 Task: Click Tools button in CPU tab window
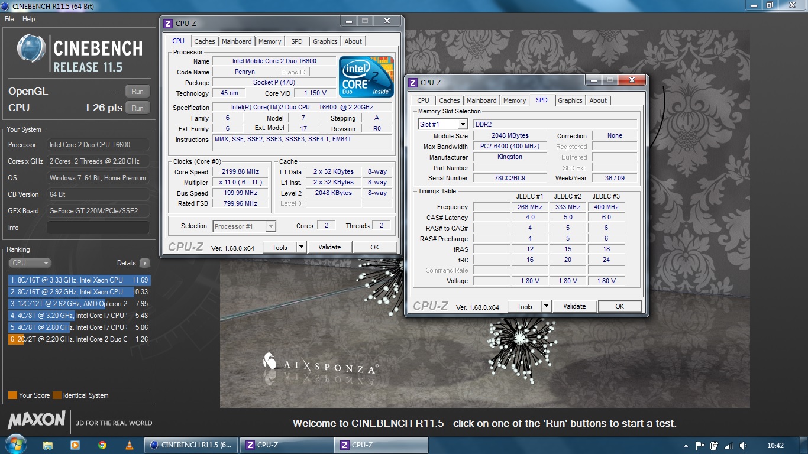(x=280, y=247)
